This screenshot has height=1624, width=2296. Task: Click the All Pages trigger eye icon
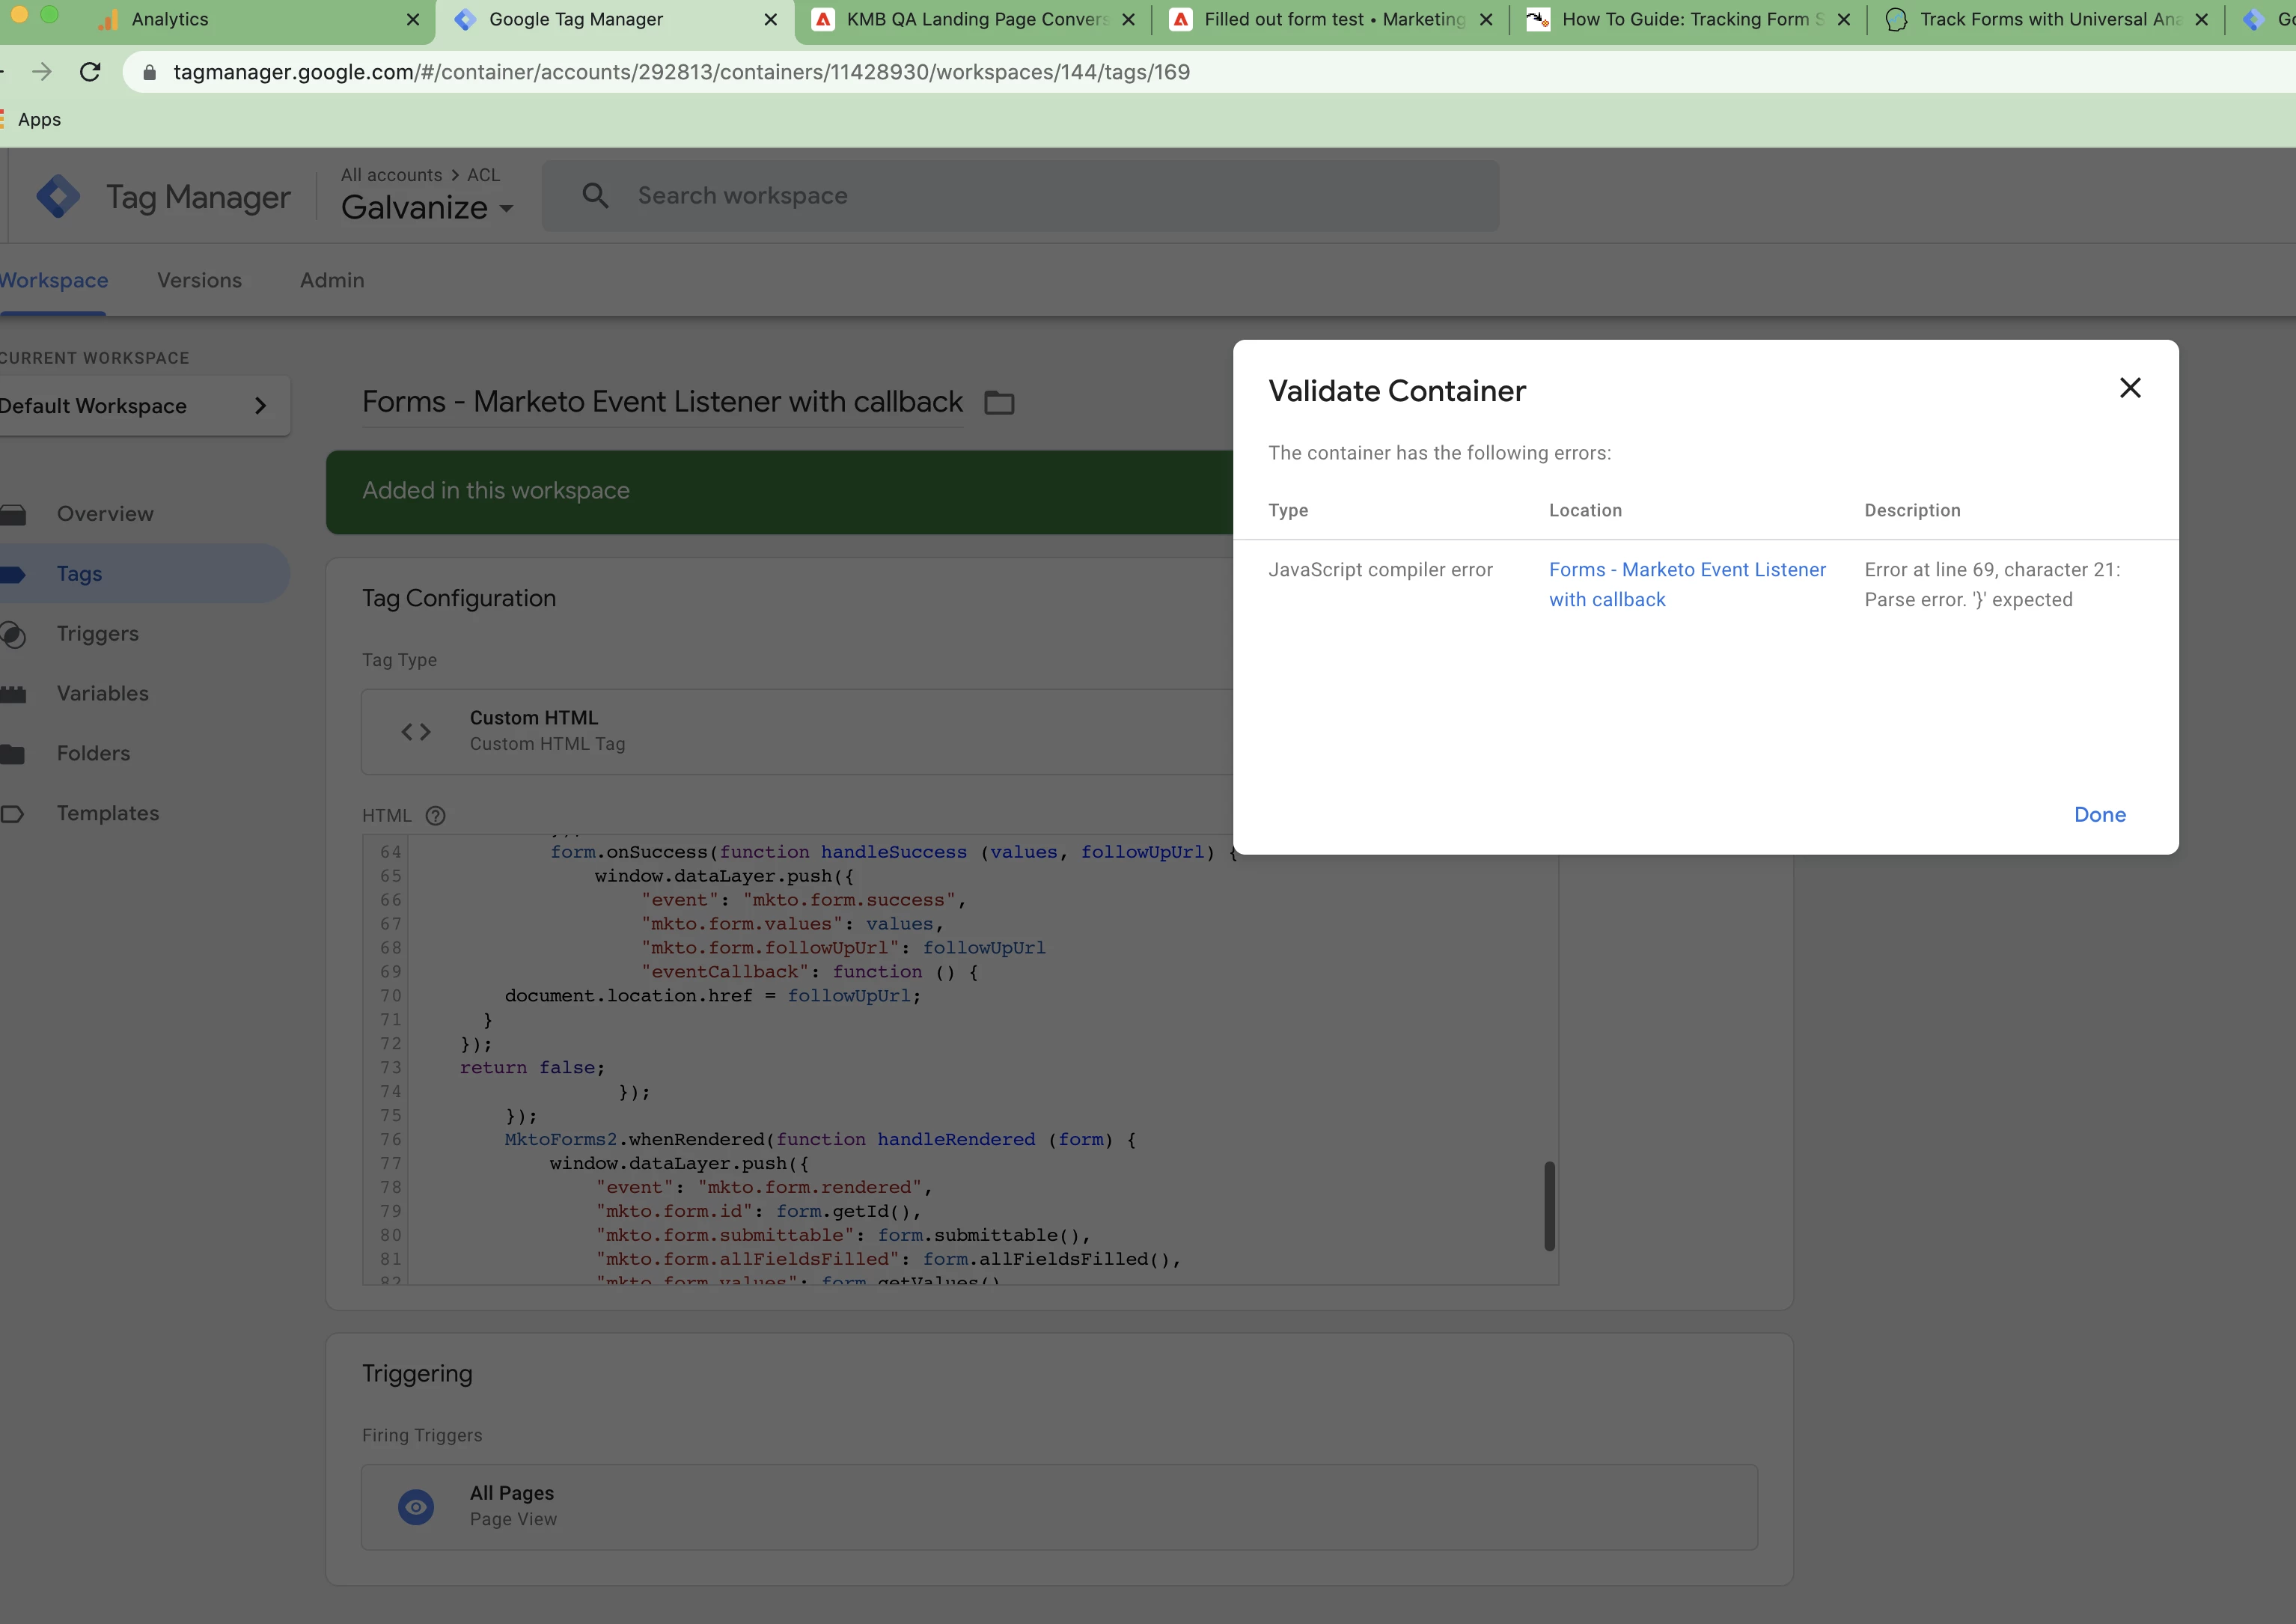(x=416, y=1506)
